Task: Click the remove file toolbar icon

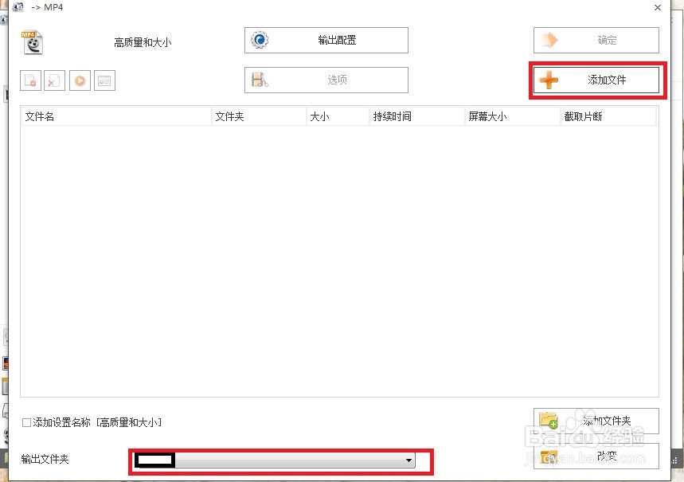Action: [x=30, y=80]
